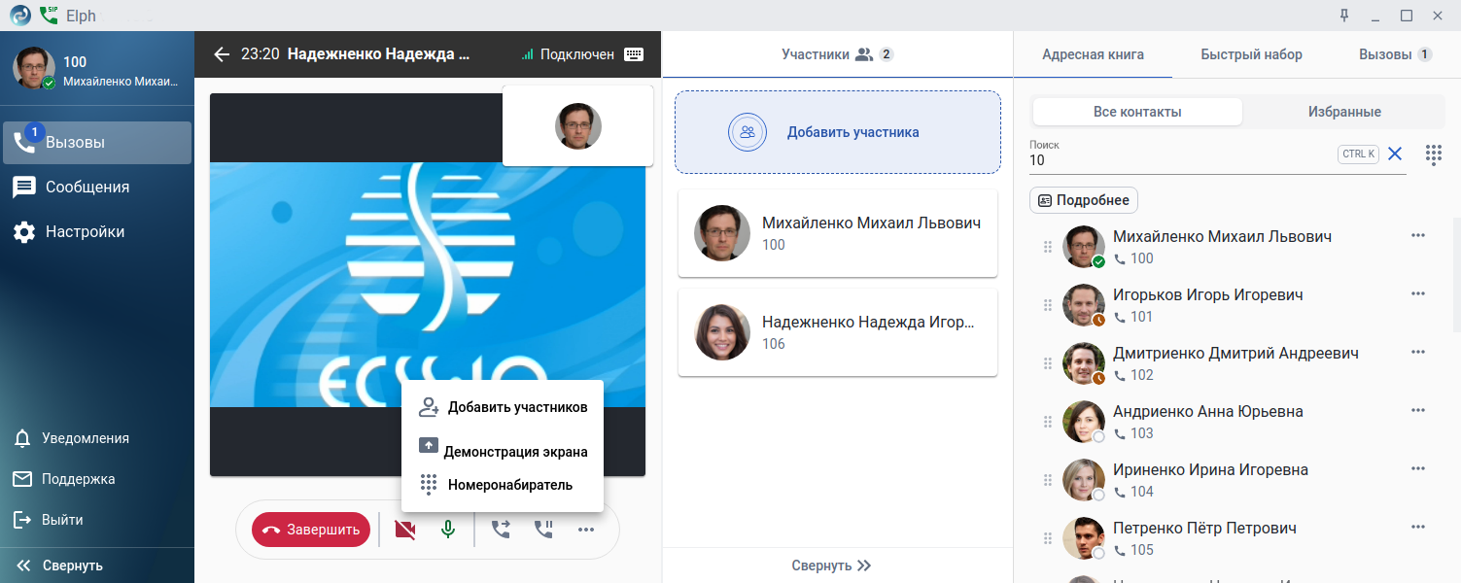Switch to Быстрый набор tab
The height and width of the screenshot is (583, 1461).
click(1251, 54)
